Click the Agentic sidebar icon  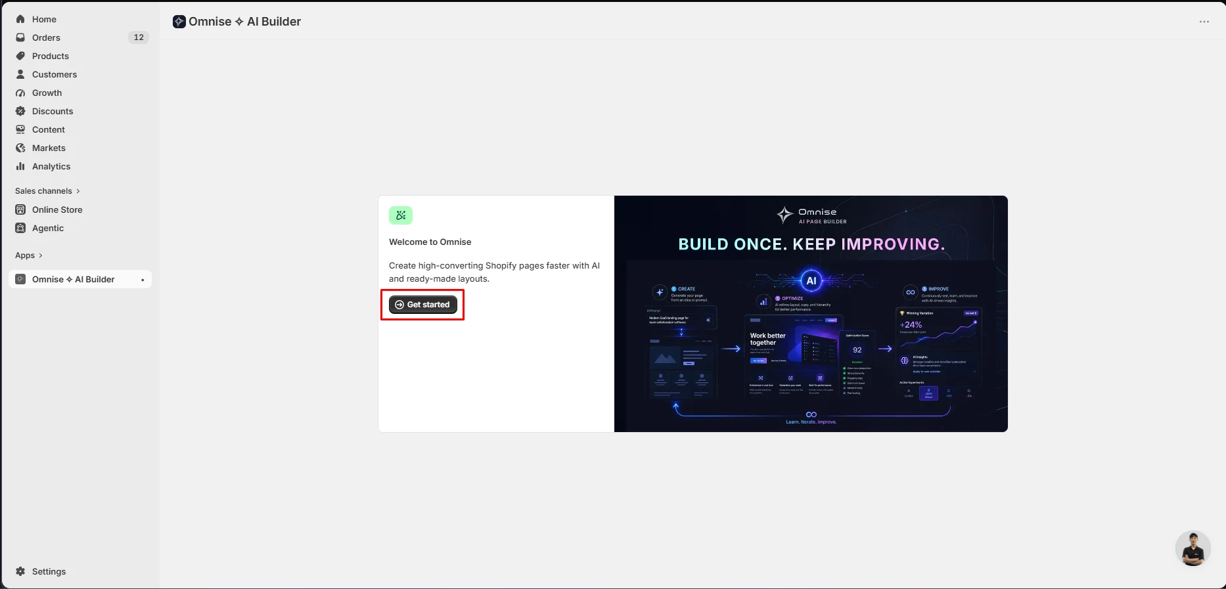pyautogui.click(x=20, y=228)
